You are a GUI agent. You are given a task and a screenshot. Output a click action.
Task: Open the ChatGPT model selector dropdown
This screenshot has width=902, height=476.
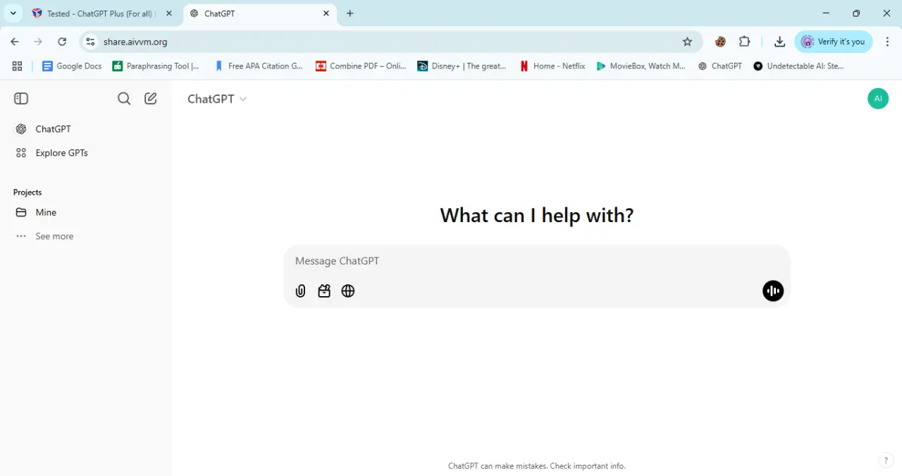coord(217,99)
